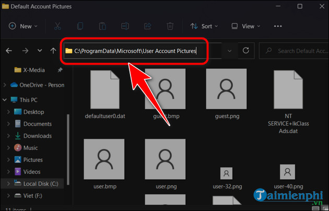Open Videos in the sidebar

(x=27, y=171)
